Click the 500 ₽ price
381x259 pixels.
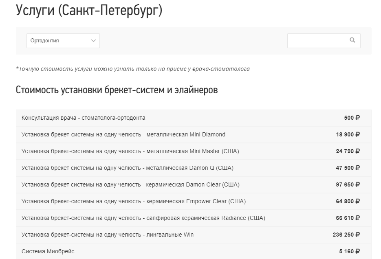tap(352, 118)
